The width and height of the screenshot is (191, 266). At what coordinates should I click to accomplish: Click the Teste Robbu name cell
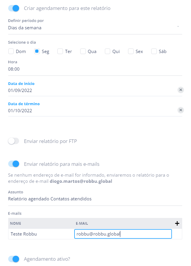(x=41, y=234)
